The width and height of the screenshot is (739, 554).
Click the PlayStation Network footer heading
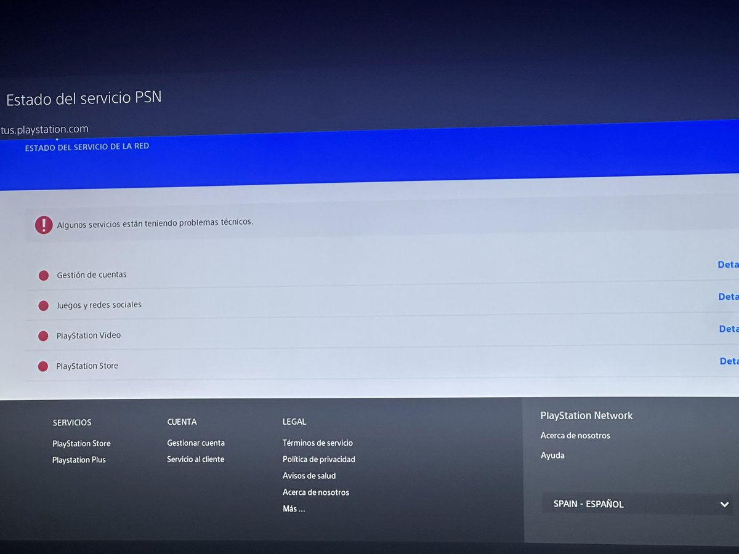(586, 415)
